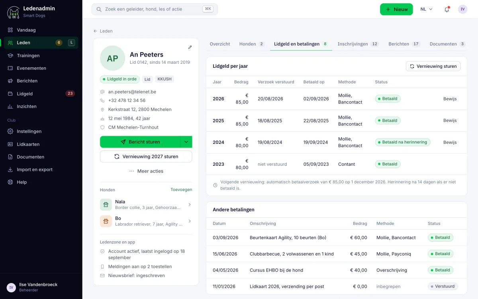This screenshot has height=299, width=478.
Task: Open Inzichten in the sidebar
Action: coord(41,106)
